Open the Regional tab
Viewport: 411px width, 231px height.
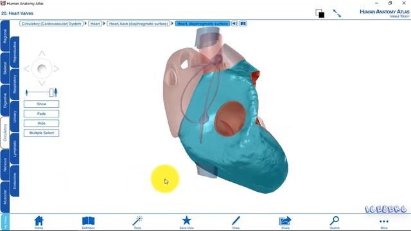[x=5, y=36]
